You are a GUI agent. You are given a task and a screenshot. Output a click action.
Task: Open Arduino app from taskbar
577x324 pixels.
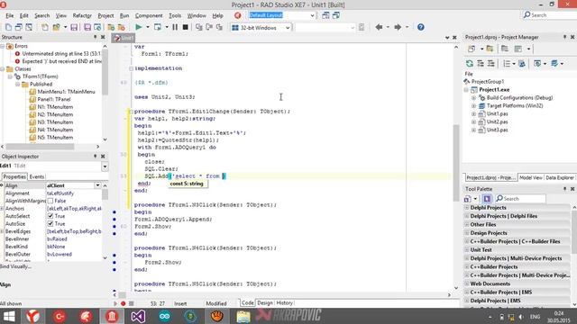(x=164, y=316)
